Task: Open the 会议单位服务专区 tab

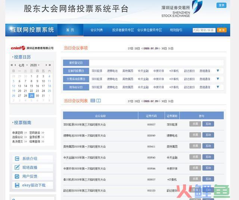Action: [149, 30]
